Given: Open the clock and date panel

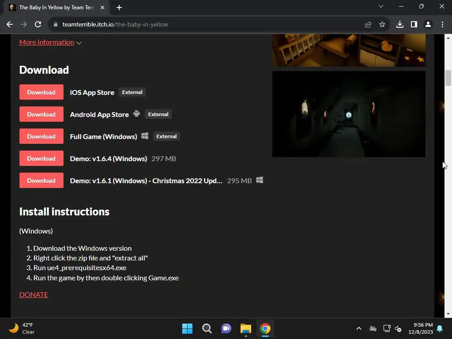Looking at the screenshot, I should (421, 328).
